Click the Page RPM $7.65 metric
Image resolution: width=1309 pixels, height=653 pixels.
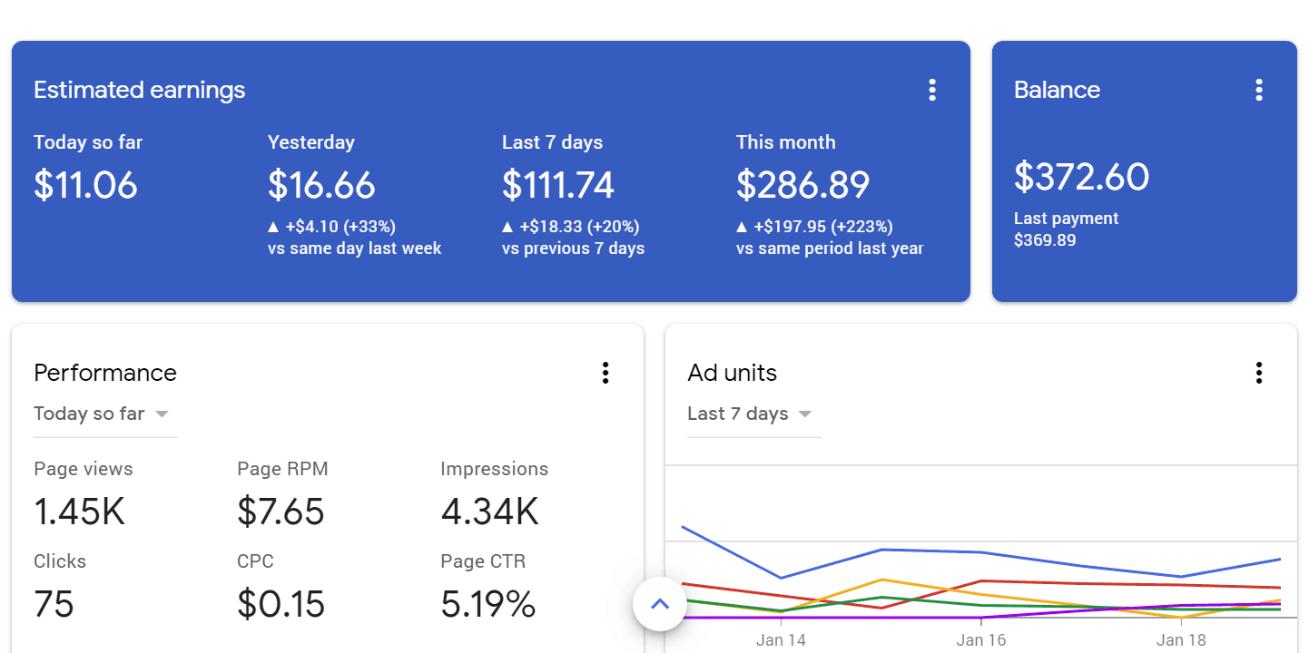pyautogui.click(x=281, y=511)
